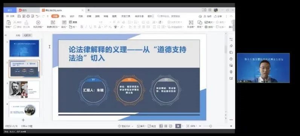300x136 pixels.
Task: Open the 智能美化 dropdown in status bar
Action: click(x=125, y=126)
